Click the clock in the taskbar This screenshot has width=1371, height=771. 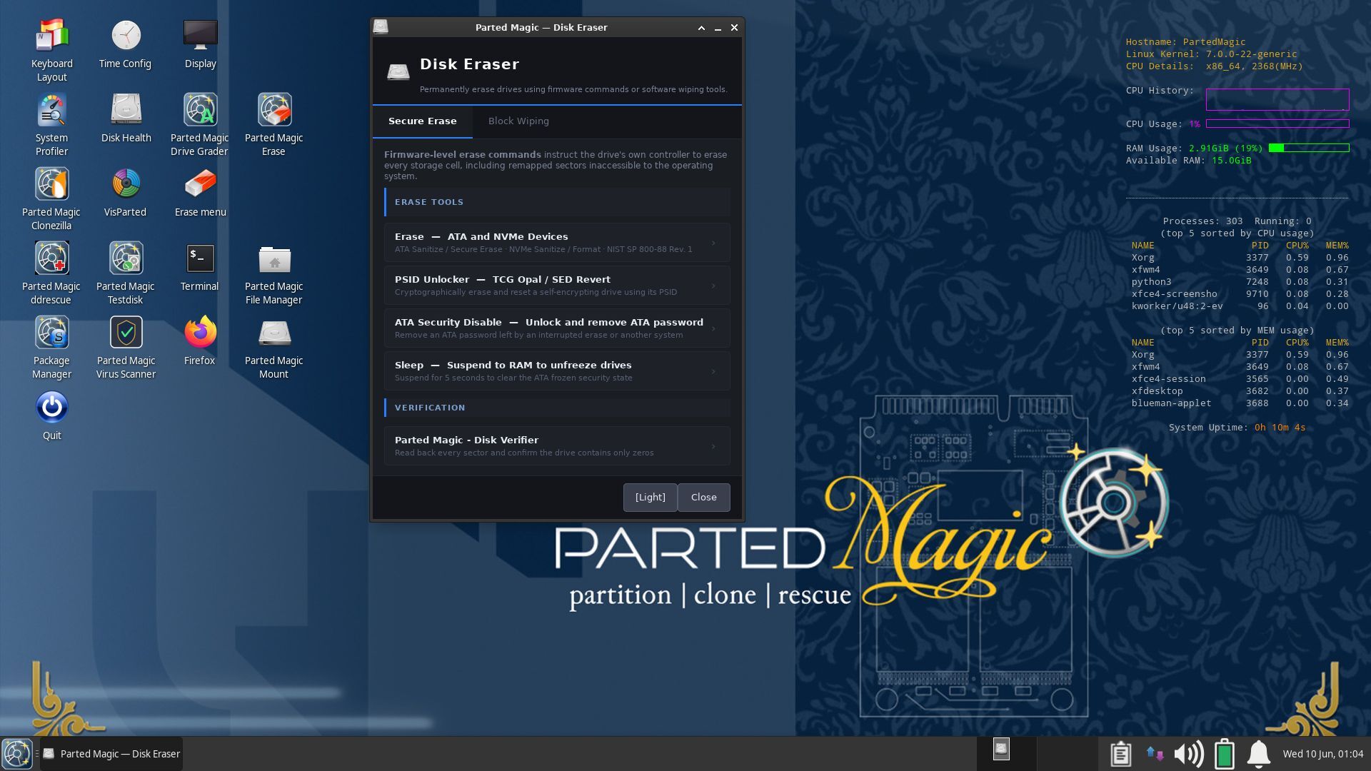coord(1322,754)
